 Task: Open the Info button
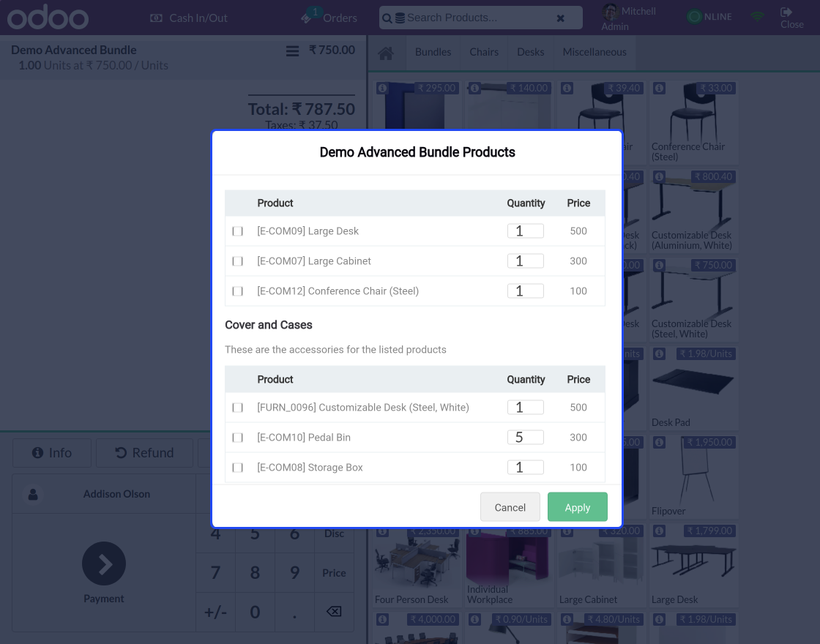coord(52,453)
